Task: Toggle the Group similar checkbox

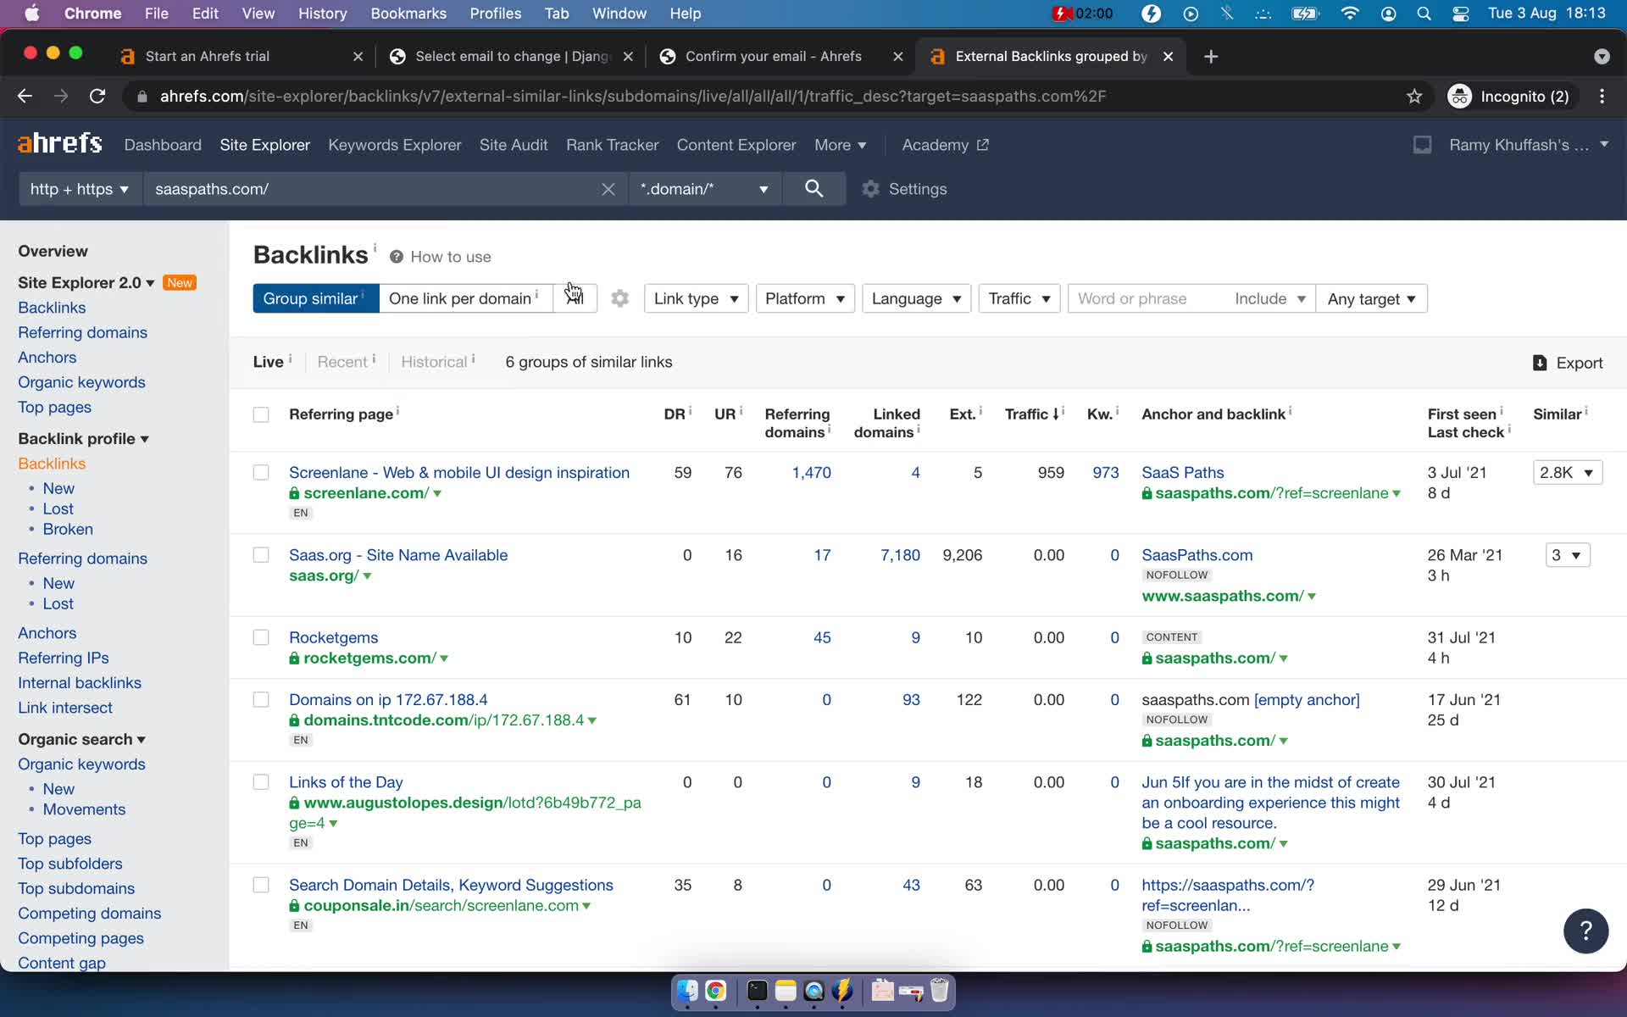Action: pyautogui.click(x=312, y=299)
